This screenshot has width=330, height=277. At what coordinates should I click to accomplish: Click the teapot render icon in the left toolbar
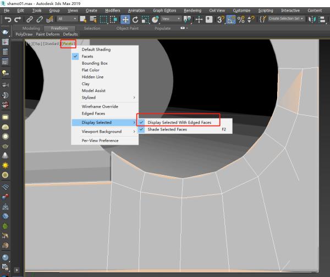pos(5,32)
